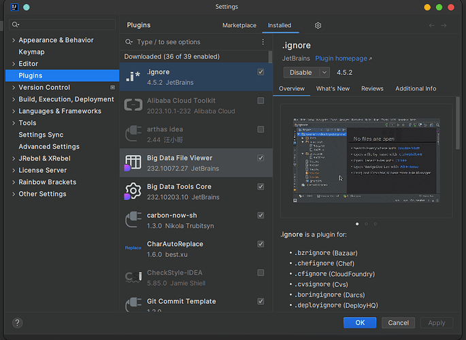Click the yellow window minimize button
The width and height of the screenshot is (466, 340).
(427, 7)
